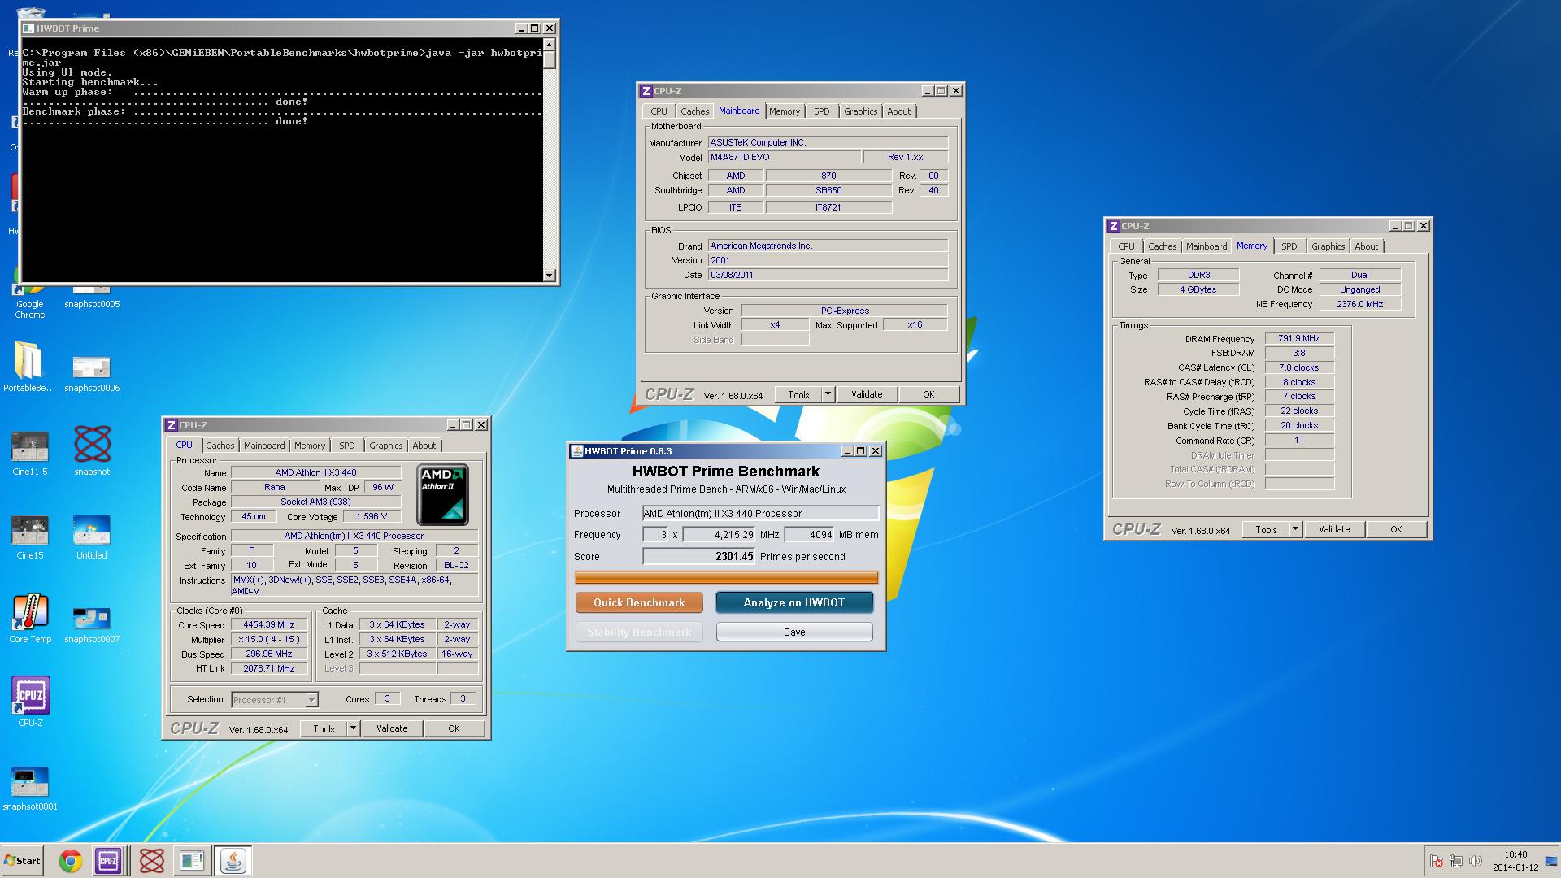Open snaphsot0005 desktop file
Screen dimensions: 1561x878
[x=92, y=297]
